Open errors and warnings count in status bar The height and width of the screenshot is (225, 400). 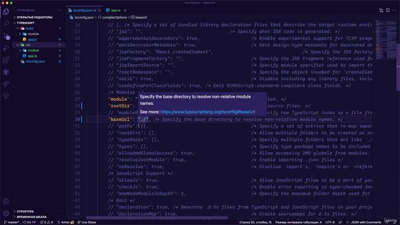pyautogui.click(x=46, y=222)
